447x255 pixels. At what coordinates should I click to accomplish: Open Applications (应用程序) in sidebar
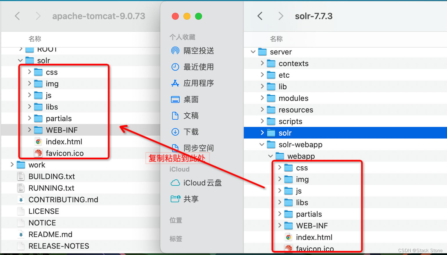[192, 83]
